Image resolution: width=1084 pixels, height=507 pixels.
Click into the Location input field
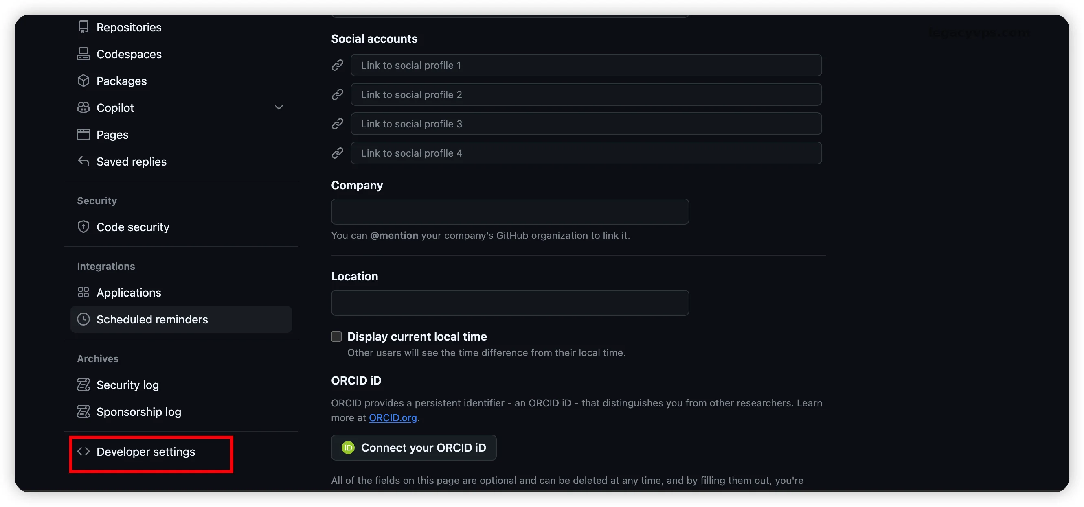coord(510,303)
